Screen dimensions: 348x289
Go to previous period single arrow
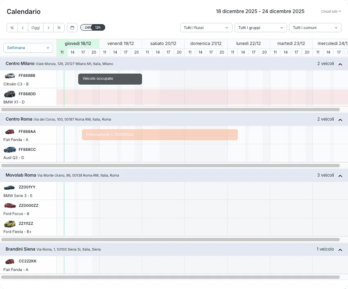(x=23, y=28)
